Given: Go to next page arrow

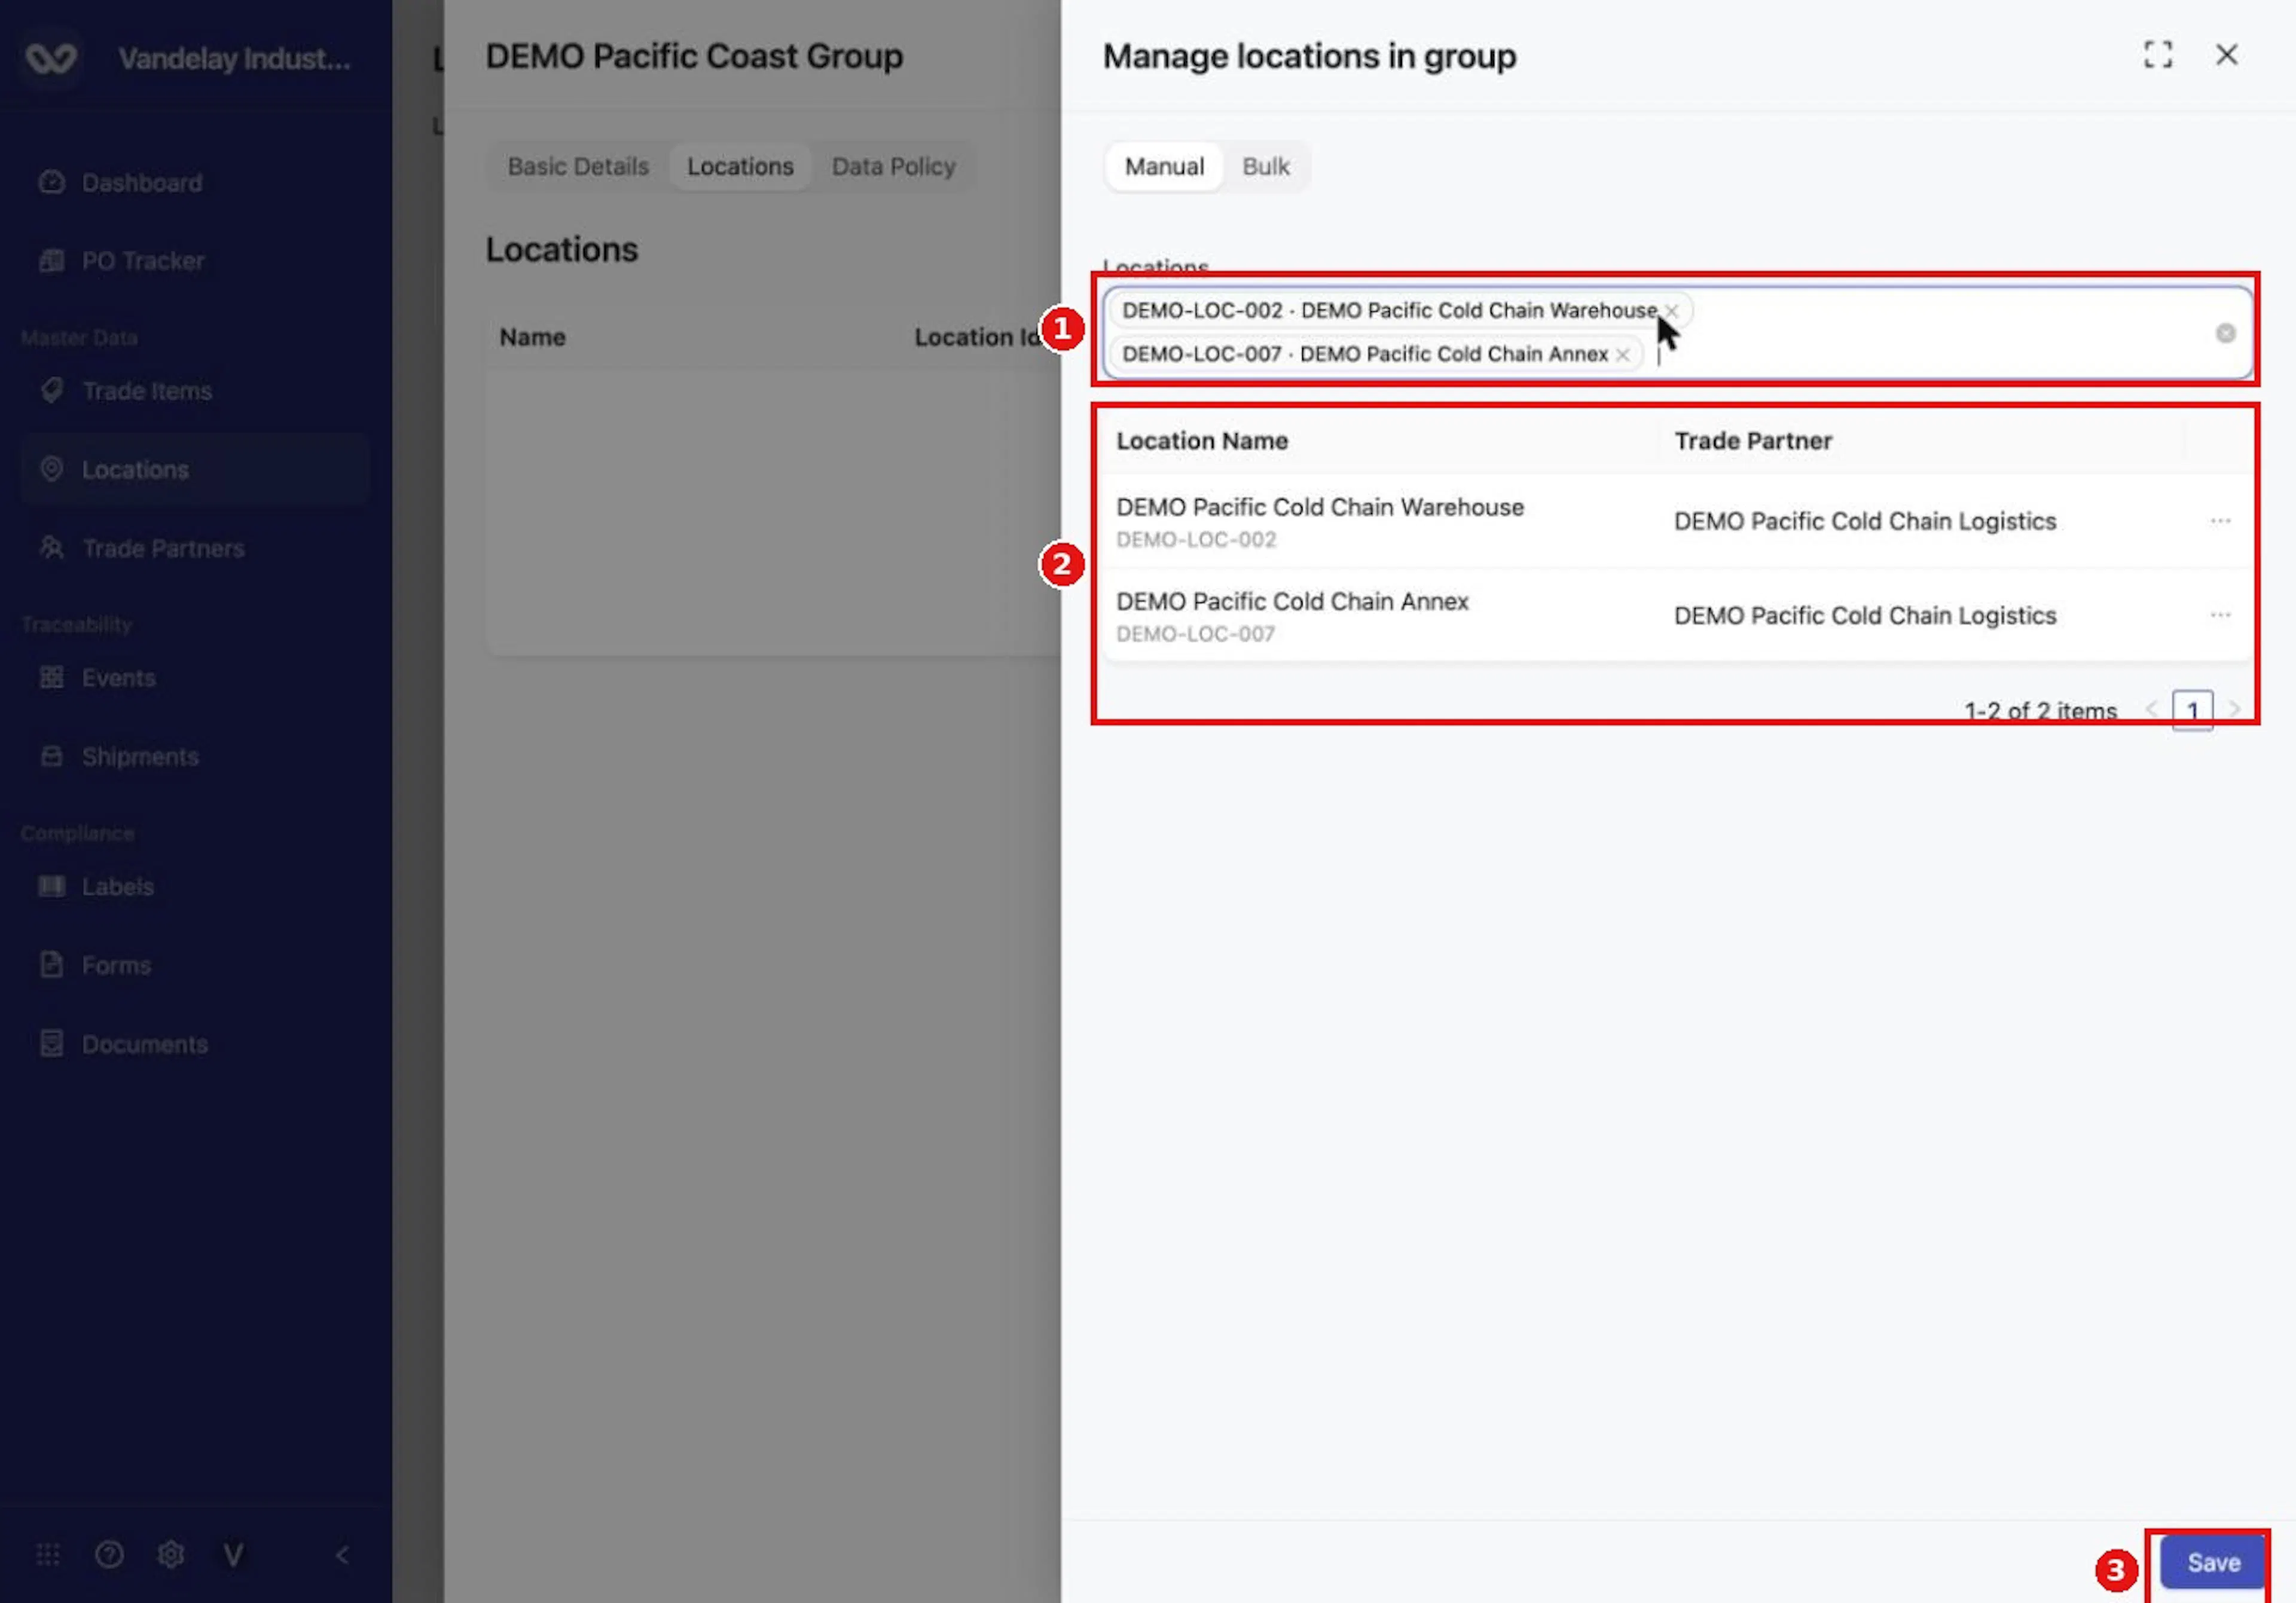Looking at the screenshot, I should click(x=2235, y=709).
